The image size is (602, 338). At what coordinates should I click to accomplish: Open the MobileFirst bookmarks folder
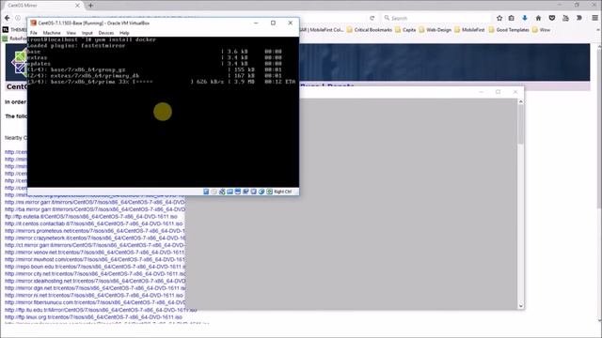469,30
